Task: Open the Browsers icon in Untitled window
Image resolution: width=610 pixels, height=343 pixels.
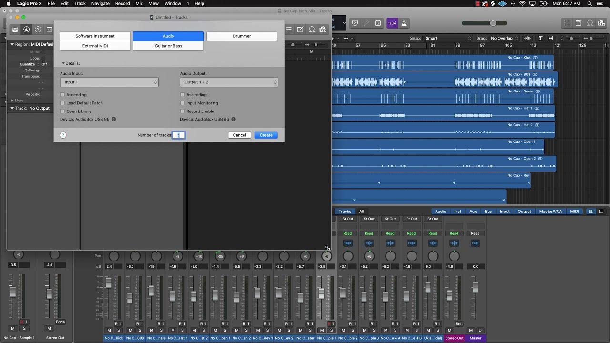Action: [323, 29]
